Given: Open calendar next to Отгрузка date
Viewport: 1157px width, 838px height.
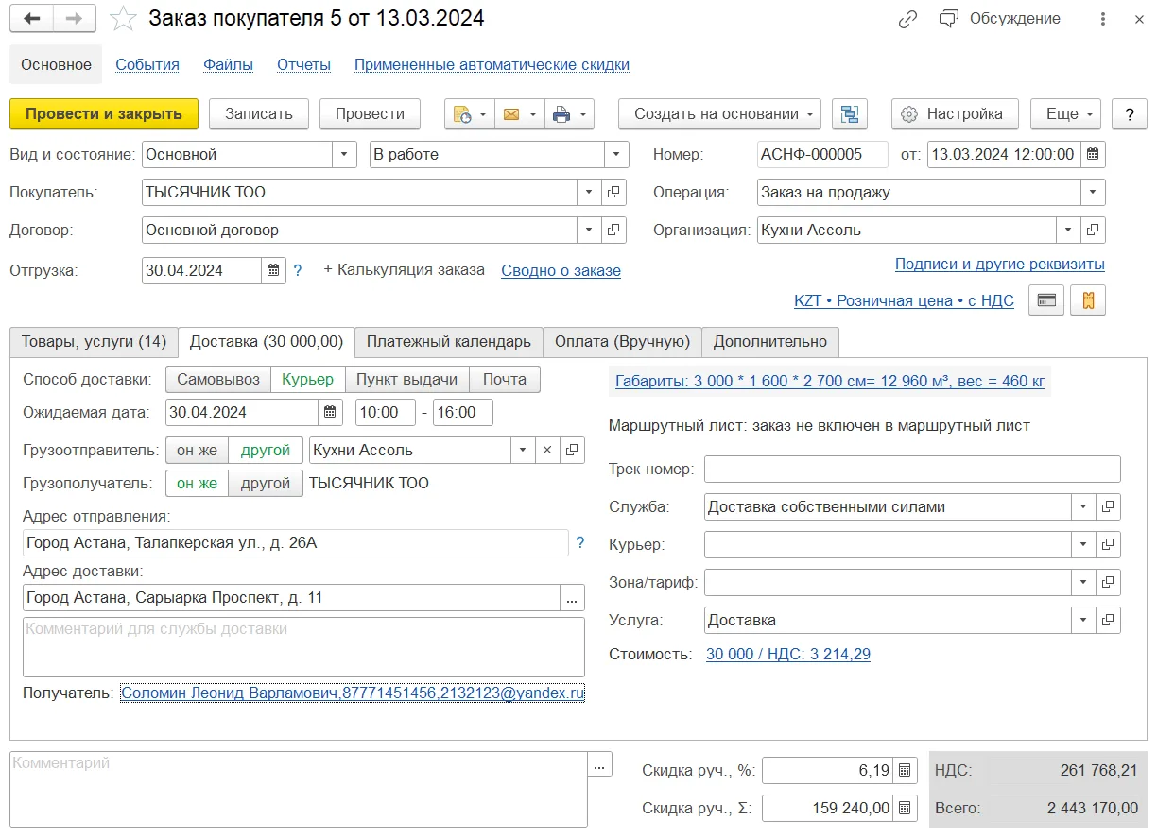Looking at the screenshot, I should (x=273, y=270).
